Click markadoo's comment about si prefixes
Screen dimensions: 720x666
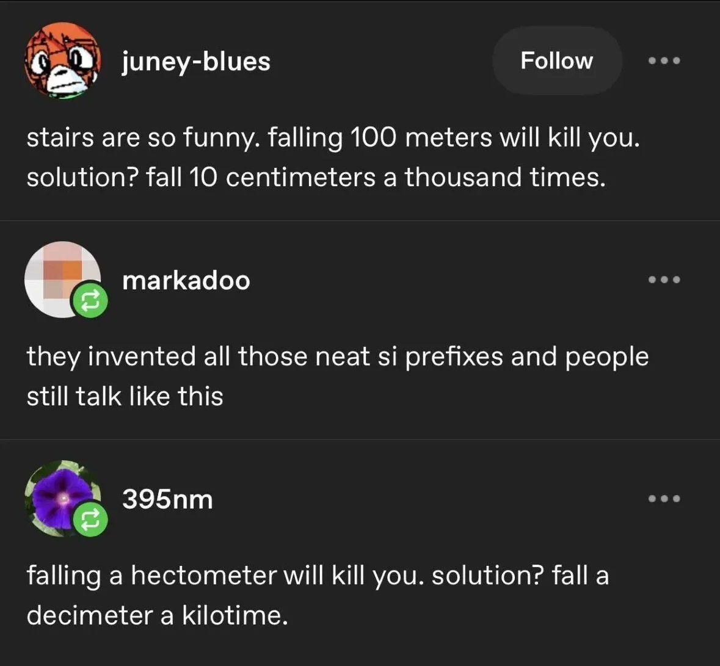click(x=337, y=357)
